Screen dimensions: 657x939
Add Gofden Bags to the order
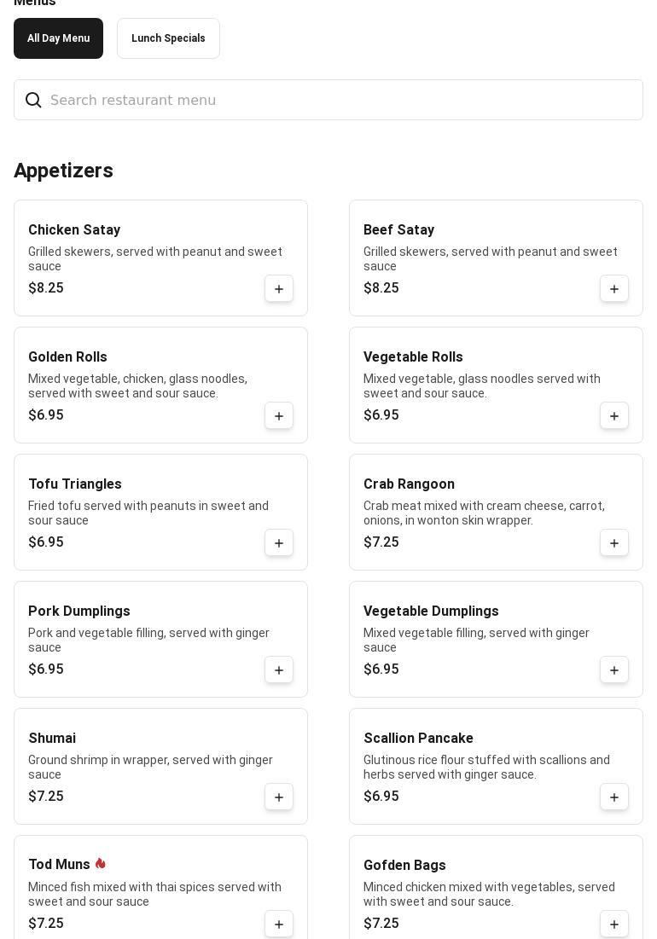(x=614, y=925)
